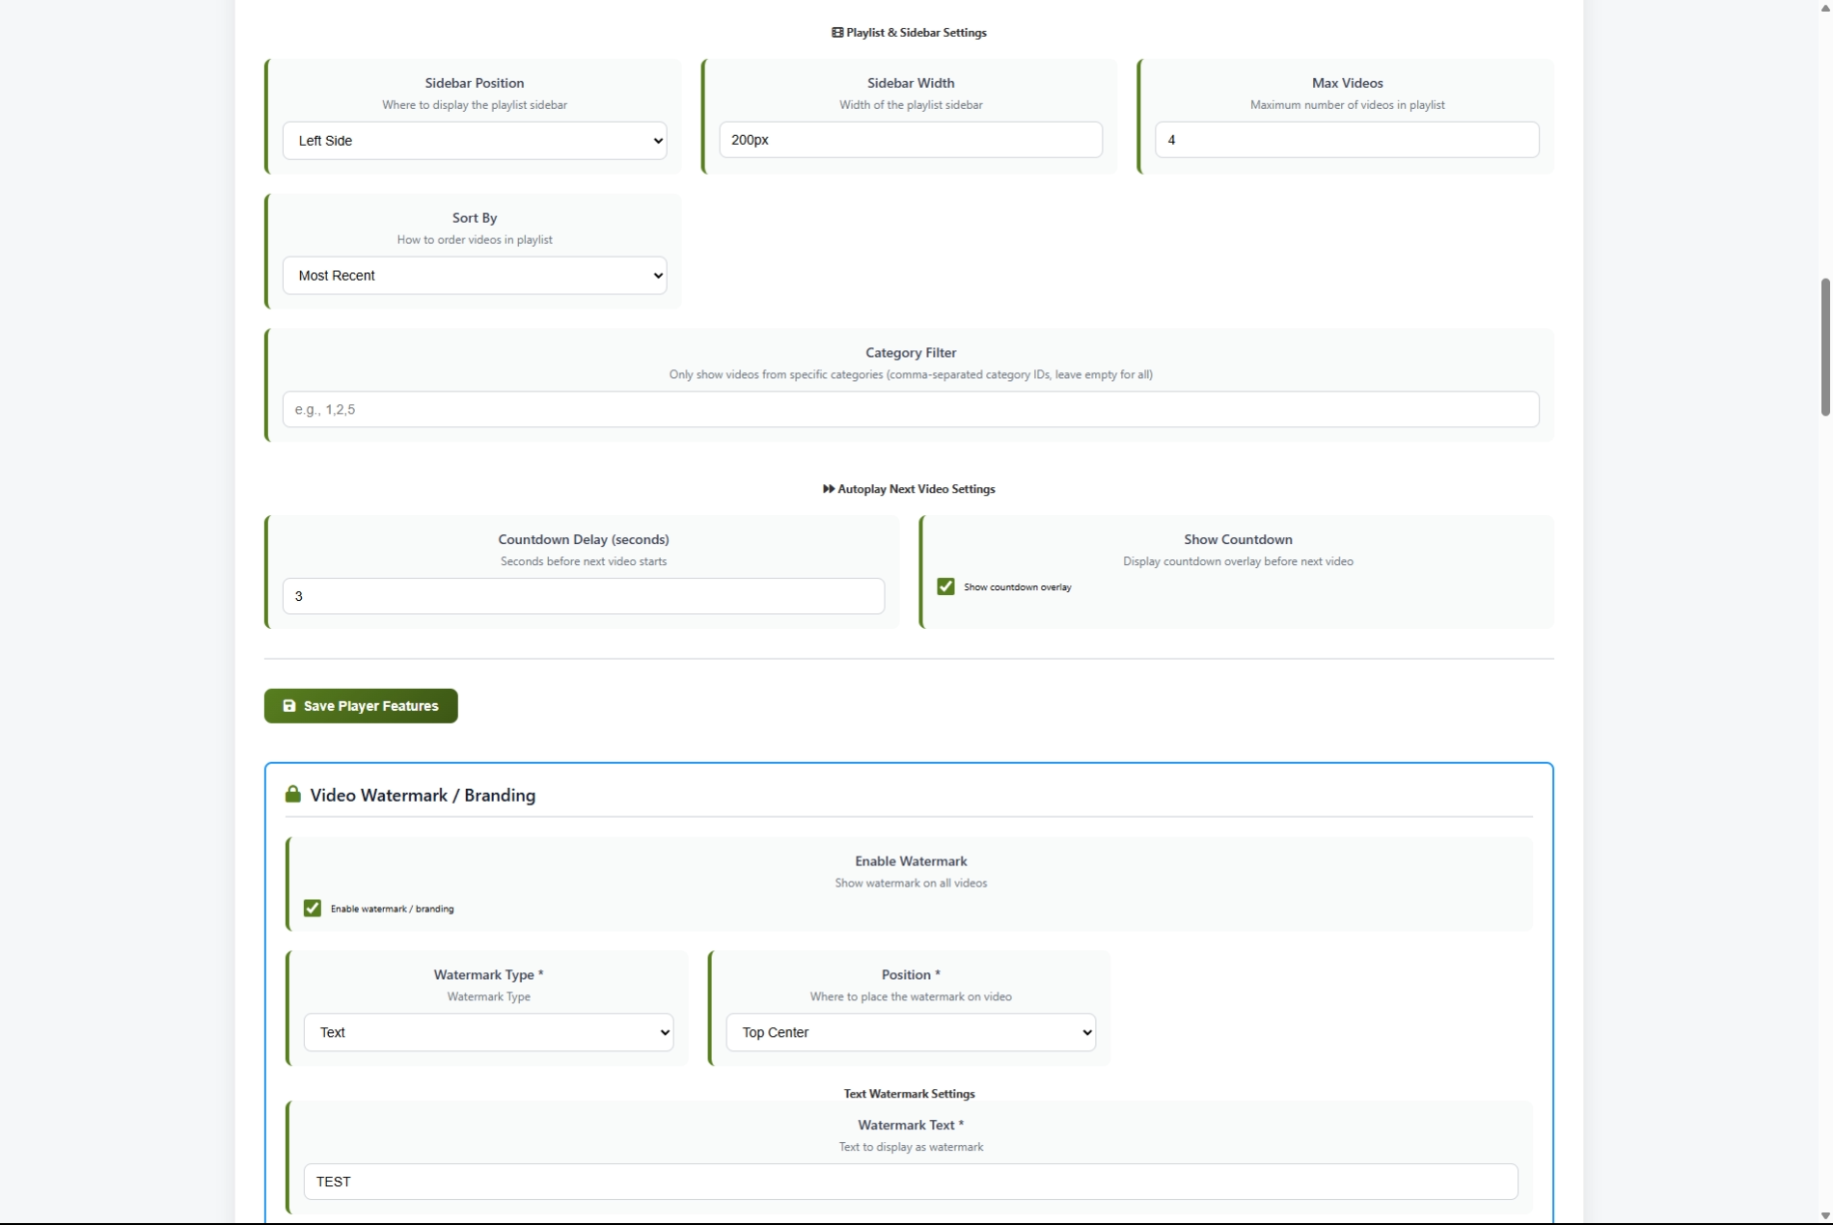
Task: Change the watermark Position dropdown
Action: point(910,1032)
